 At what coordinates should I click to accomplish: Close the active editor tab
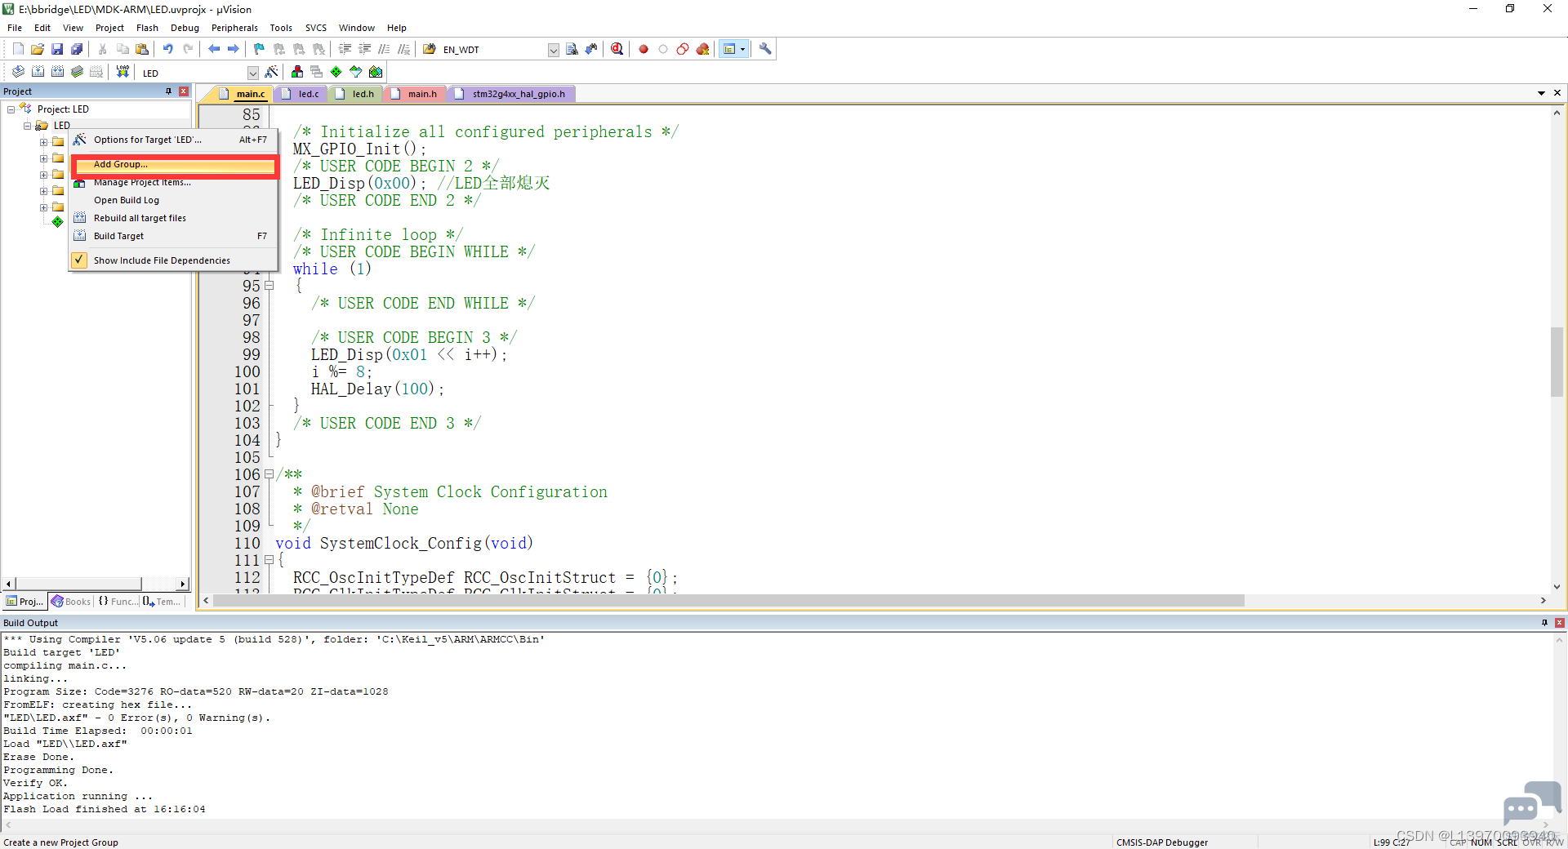[x=1557, y=93]
